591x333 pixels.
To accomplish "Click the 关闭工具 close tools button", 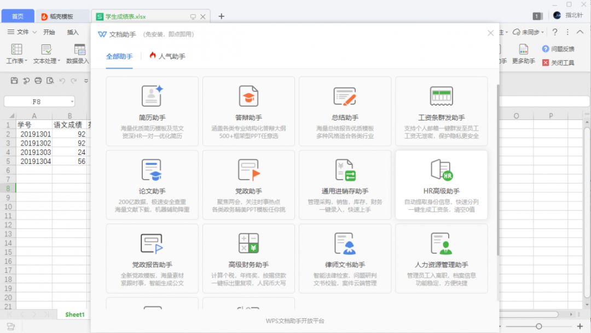I will point(558,62).
